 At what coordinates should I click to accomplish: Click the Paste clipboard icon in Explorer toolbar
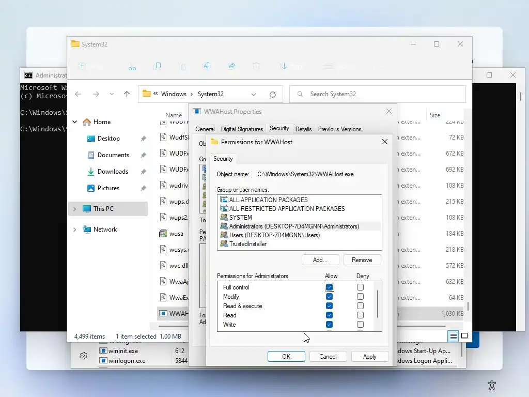click(183, 67)
